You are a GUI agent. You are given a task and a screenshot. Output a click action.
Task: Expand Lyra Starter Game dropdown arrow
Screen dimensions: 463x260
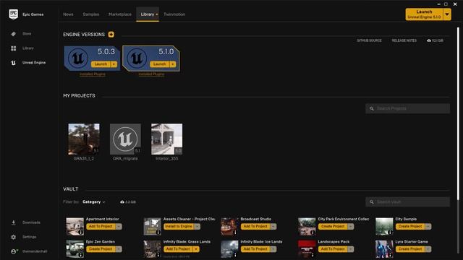coord(428,249)
